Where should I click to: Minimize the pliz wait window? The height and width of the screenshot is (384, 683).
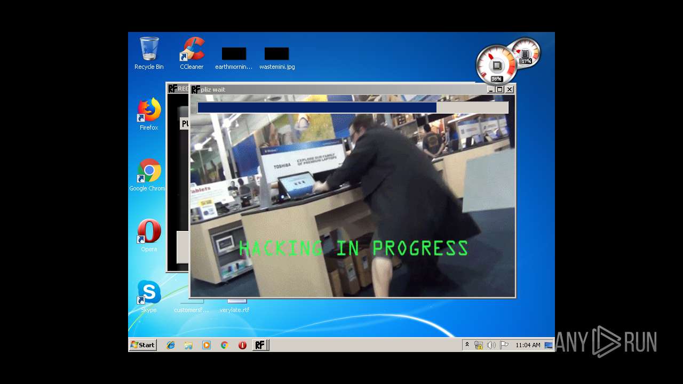click(x=491, y=90)
